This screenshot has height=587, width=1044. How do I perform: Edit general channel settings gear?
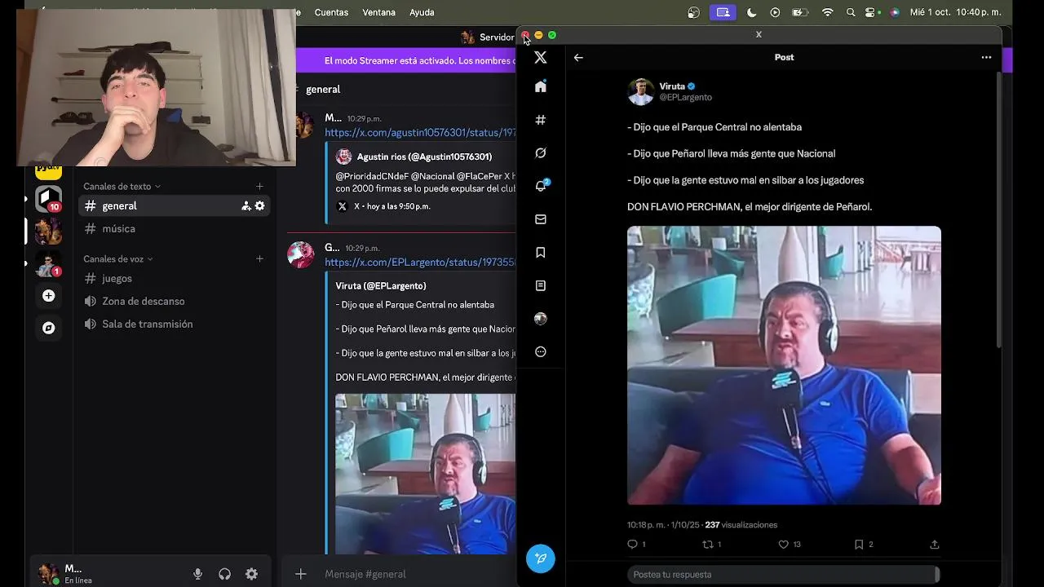click(x=259, y=206)
